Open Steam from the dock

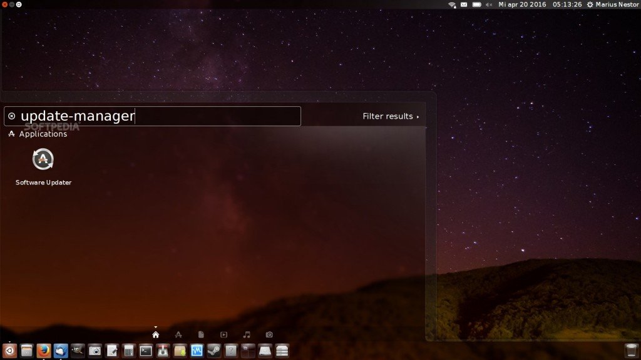point(214,351)
